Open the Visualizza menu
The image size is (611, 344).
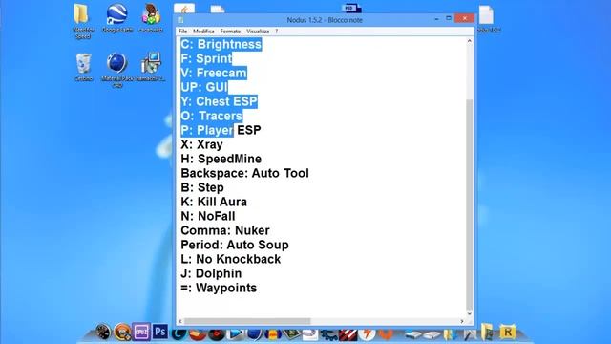258,32
